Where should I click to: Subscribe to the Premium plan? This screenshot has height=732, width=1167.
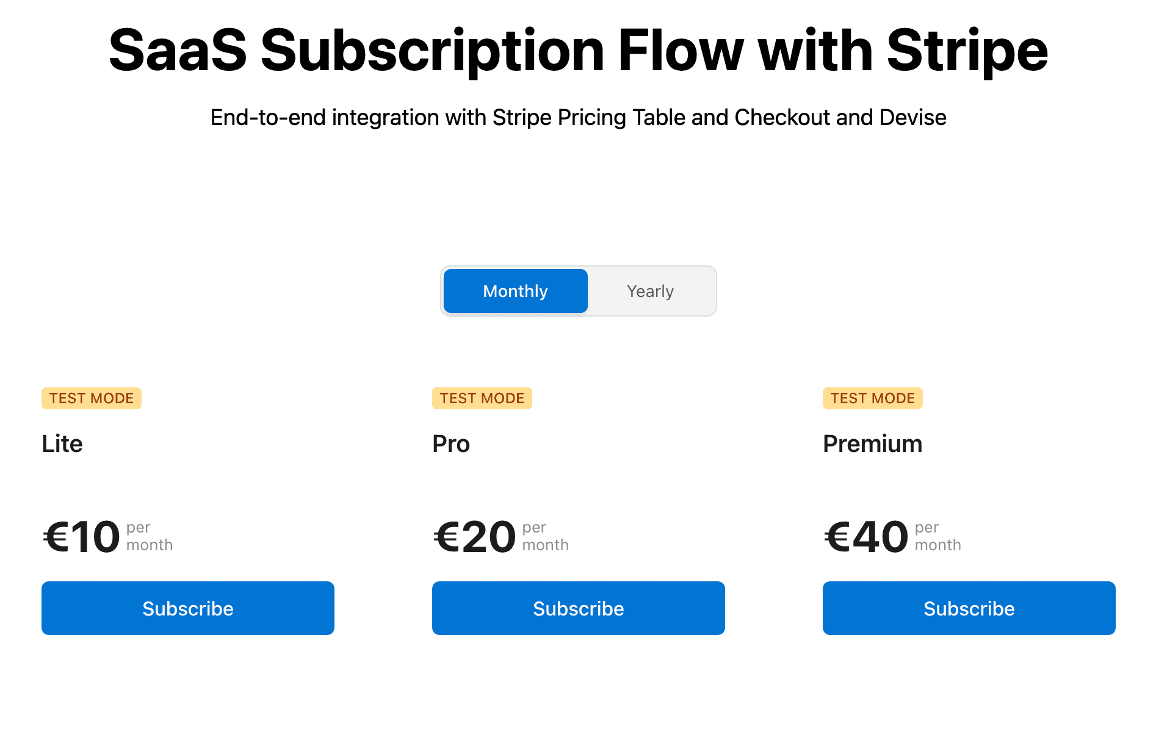click(x=969, y=608)
